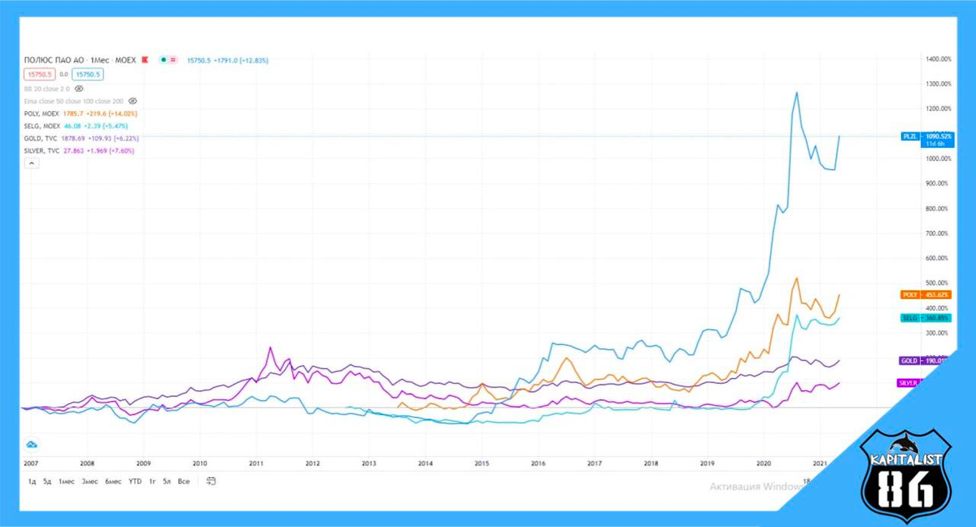This screenshot has height=527, width=976.
Task: Select the SILVER, TVC legend row
Action: (80, 150)
